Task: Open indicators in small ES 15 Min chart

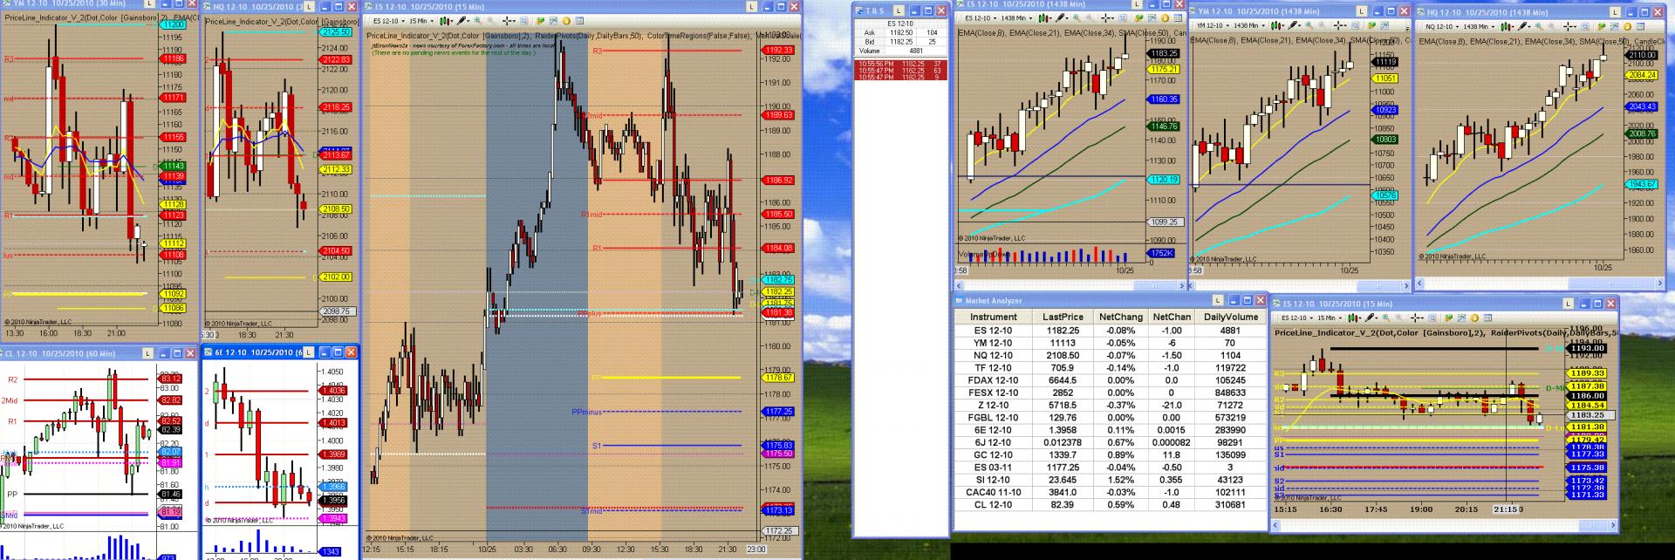Action: [x=1448, y=318]
